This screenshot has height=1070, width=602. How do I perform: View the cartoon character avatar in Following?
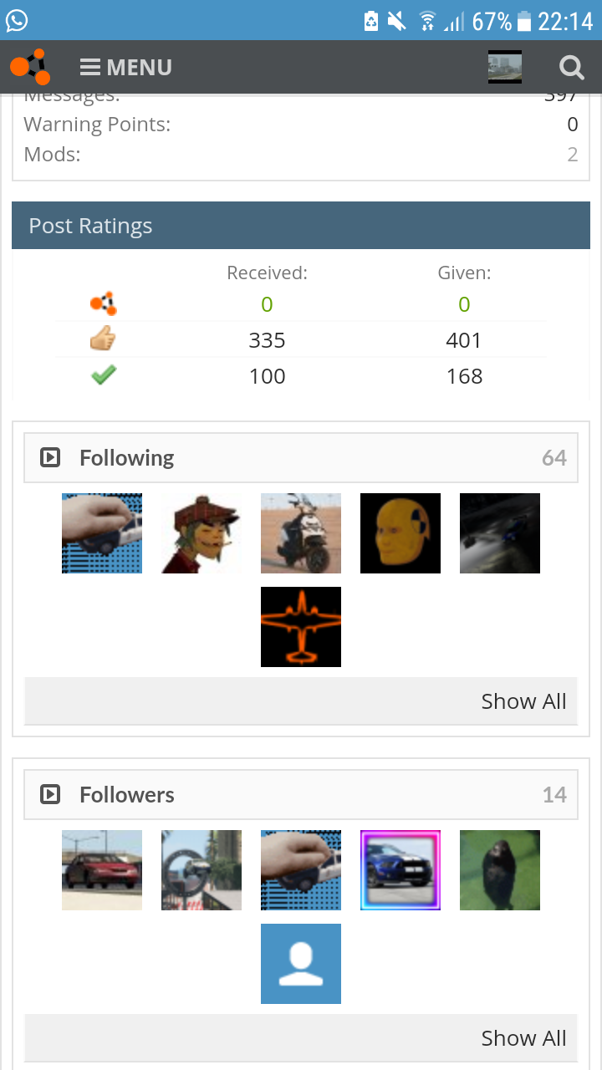202,533
